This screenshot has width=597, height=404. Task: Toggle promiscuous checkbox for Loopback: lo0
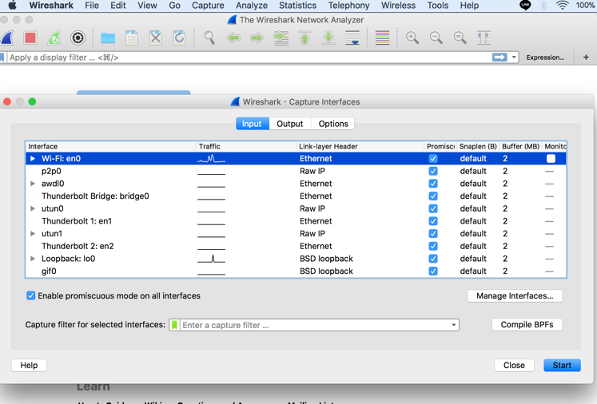[x=433, y=259]
